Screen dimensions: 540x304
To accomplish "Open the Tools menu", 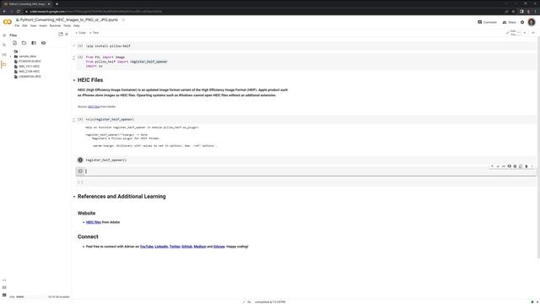I will point(67,25).
